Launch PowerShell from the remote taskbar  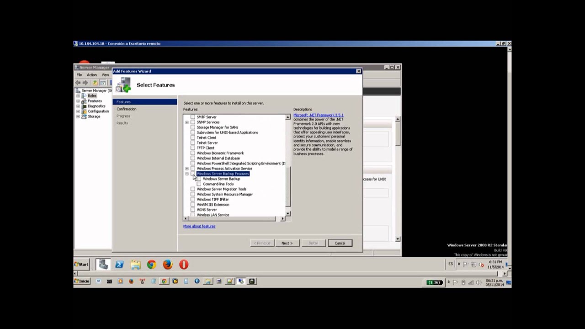119,265
